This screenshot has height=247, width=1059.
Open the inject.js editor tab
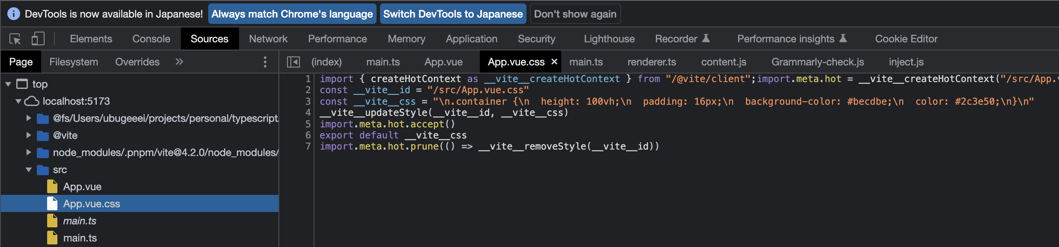tap(906, 62)
